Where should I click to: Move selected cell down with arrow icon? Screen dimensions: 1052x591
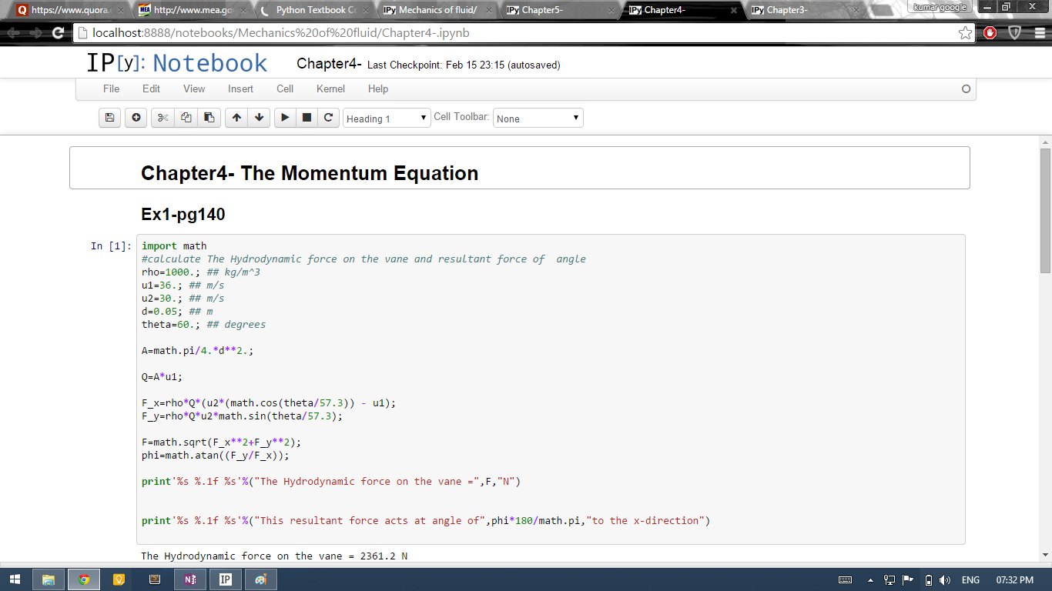pyautogui.click(x=259, y=118)
